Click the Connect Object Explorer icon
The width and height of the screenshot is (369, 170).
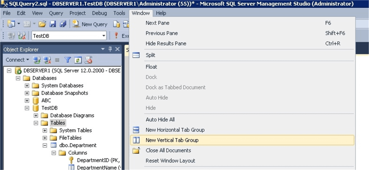(x=36, y=60)
